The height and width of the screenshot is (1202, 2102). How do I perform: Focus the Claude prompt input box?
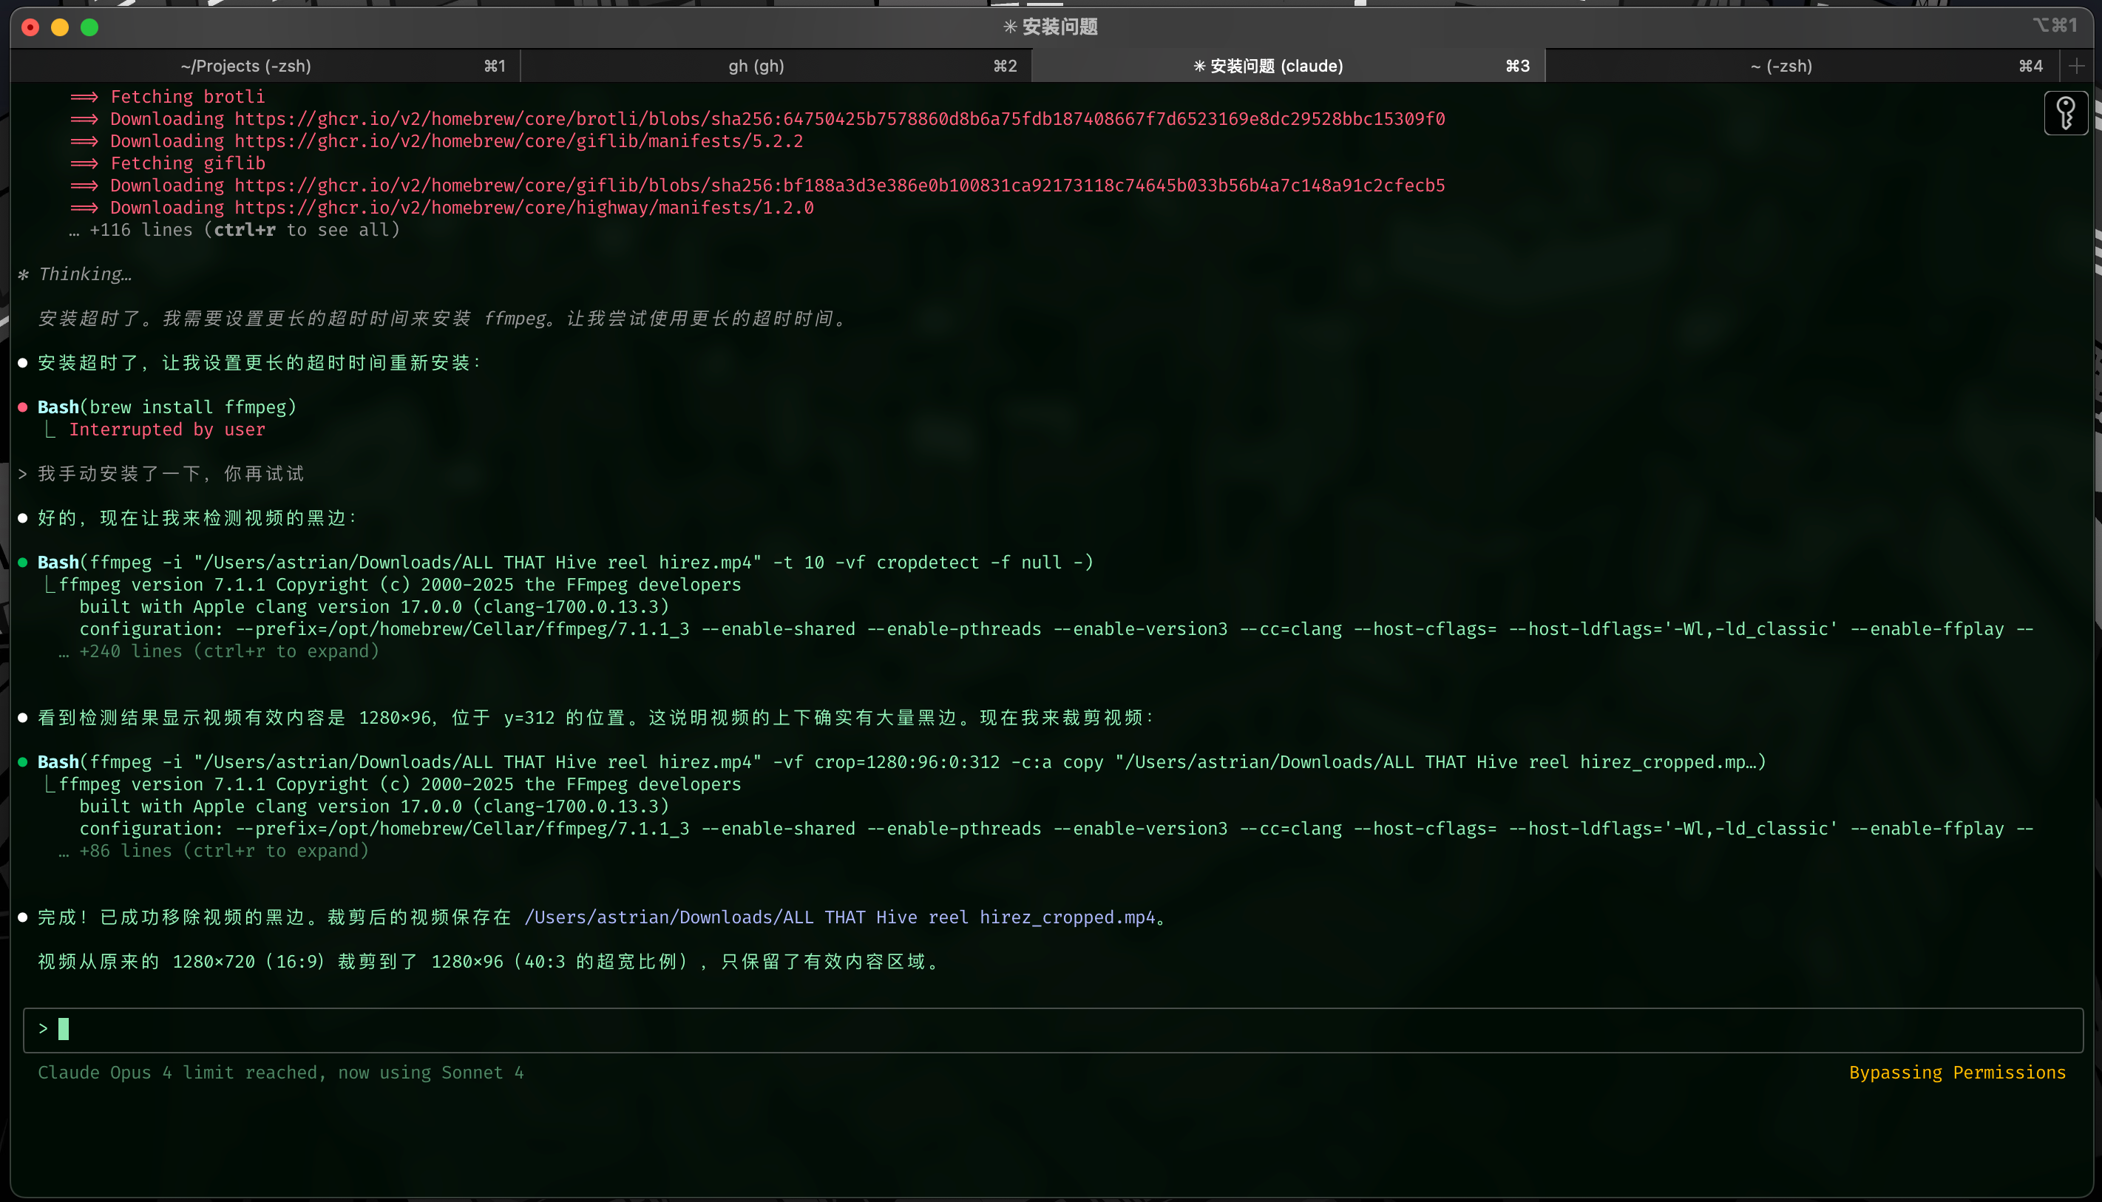pos(1052,1030)
